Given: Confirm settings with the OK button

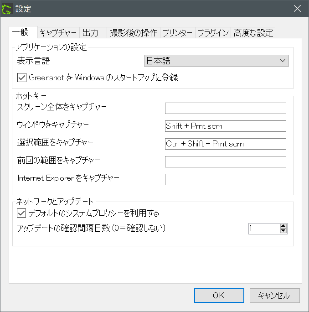Looking at the screenshot, I should [x=219, y=296].
